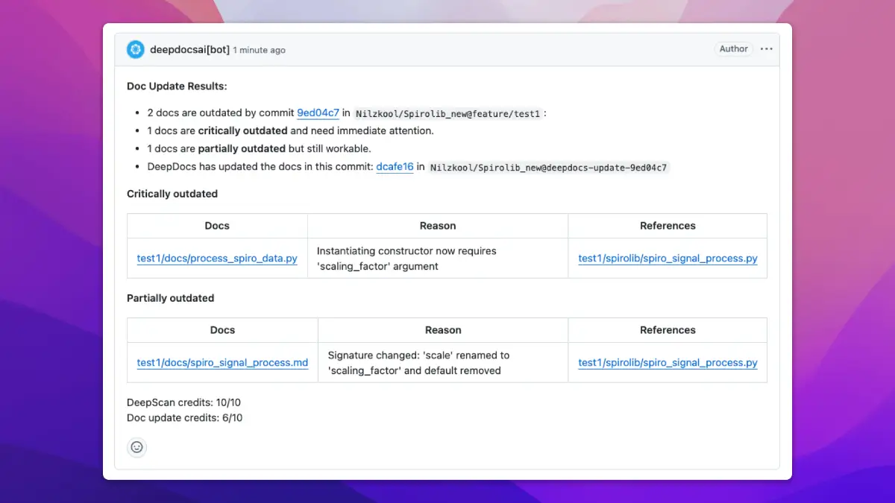Open the comment options ellipsis menu
The image size is (895, 503).
point(766,49)
